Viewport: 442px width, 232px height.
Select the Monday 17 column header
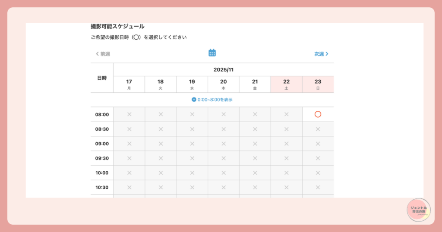tap(129, 84)
